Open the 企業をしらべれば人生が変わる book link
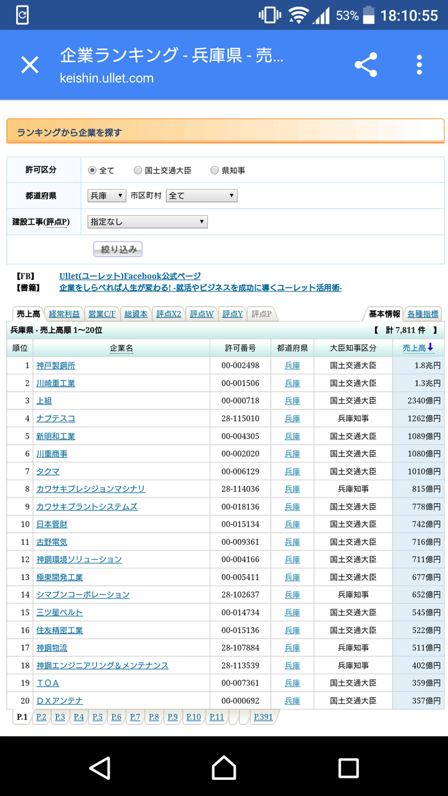 coord(200,288)
